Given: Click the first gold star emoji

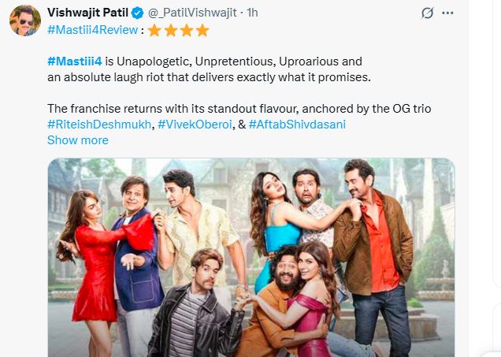Looking at the screenshot, I should (x=154, y=30).
